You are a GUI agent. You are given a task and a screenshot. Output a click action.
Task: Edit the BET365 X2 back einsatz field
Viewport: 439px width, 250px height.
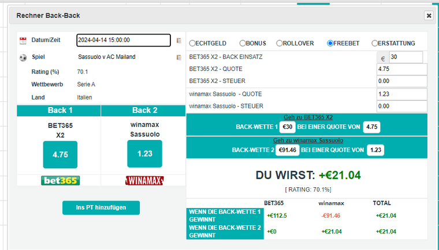click(x=405, y=57)
